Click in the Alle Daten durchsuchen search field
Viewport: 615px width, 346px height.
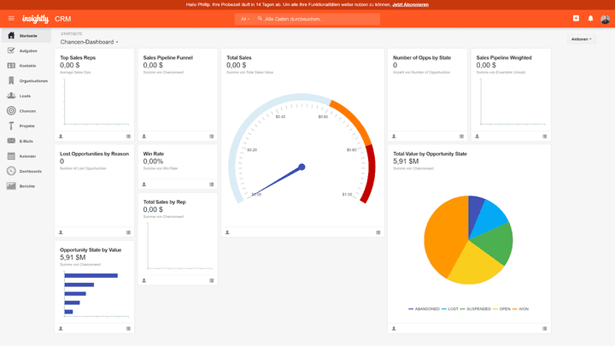[x=316, y=18]
